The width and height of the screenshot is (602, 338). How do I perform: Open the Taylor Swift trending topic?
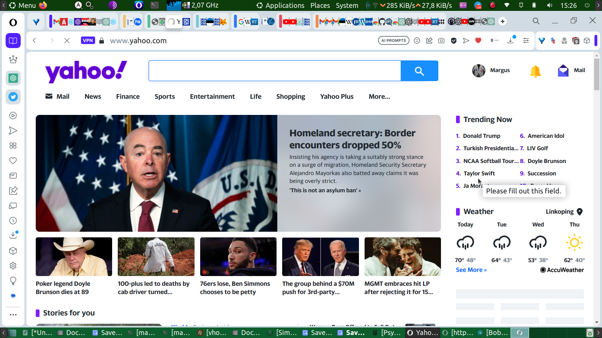click(479, 174)
